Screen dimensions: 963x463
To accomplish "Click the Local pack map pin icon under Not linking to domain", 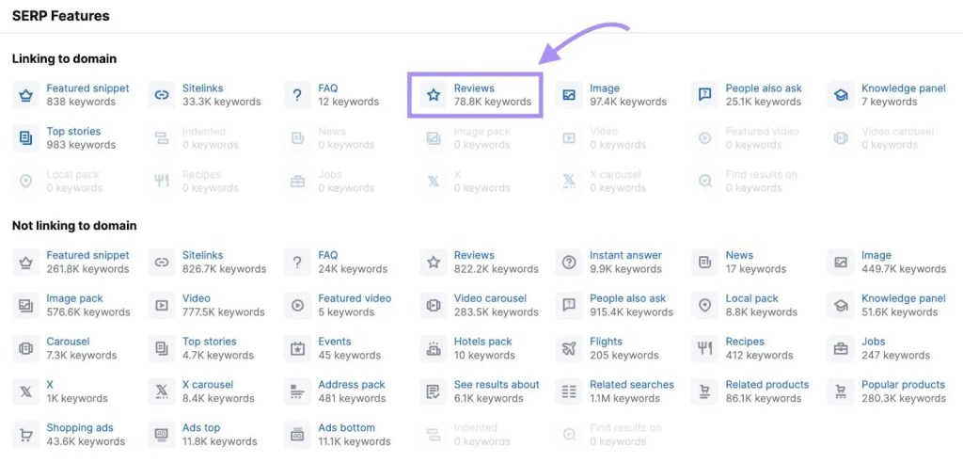I will point(704,305).
